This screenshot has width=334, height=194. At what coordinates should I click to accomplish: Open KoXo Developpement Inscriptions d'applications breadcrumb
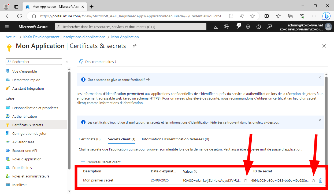click(64, 37)
